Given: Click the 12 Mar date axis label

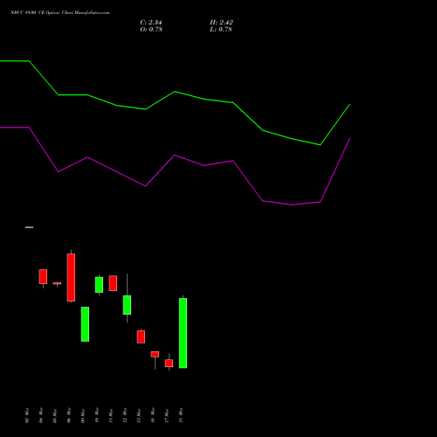Looking at the screenshot, I should click(x=125, y=415).
